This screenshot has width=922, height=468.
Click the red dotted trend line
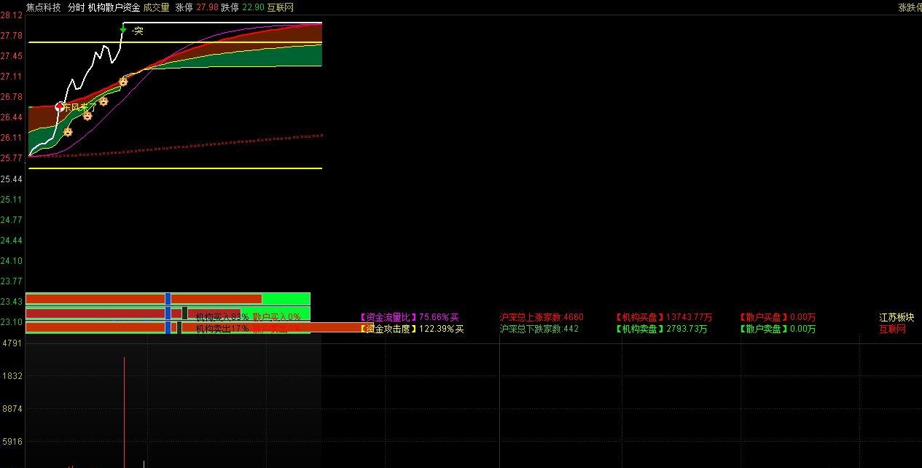coord(175,146)
